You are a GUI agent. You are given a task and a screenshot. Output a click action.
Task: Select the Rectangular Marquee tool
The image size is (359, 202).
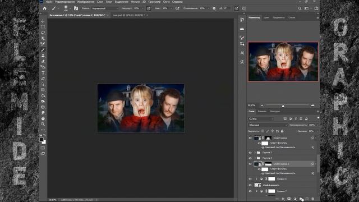click(43, 27)
